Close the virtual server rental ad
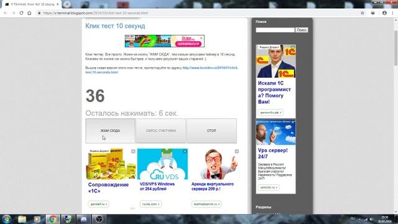The height and width of the screenshot is (224, 398). pyautogui.click(x=236, y=151)
